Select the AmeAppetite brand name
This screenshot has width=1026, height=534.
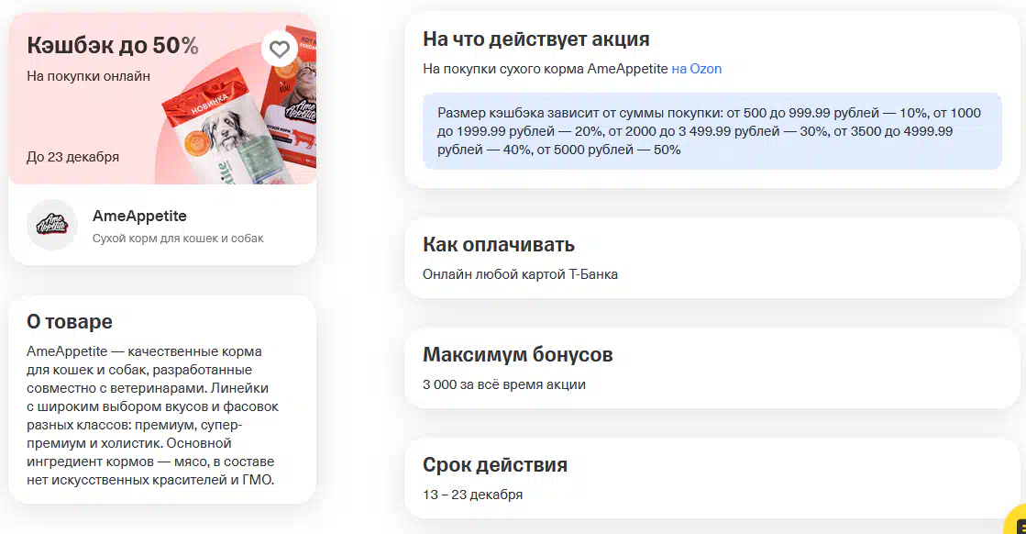click(139, 216)
